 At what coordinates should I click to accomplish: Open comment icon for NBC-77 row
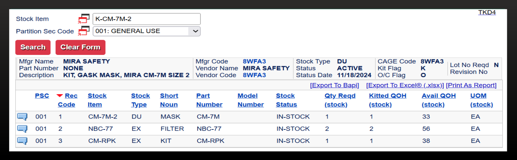pos(23,129)
